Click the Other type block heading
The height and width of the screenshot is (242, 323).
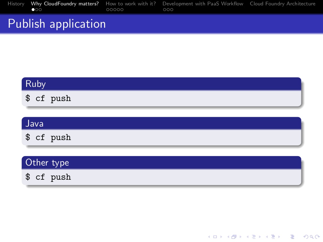(x=47, y=163)
